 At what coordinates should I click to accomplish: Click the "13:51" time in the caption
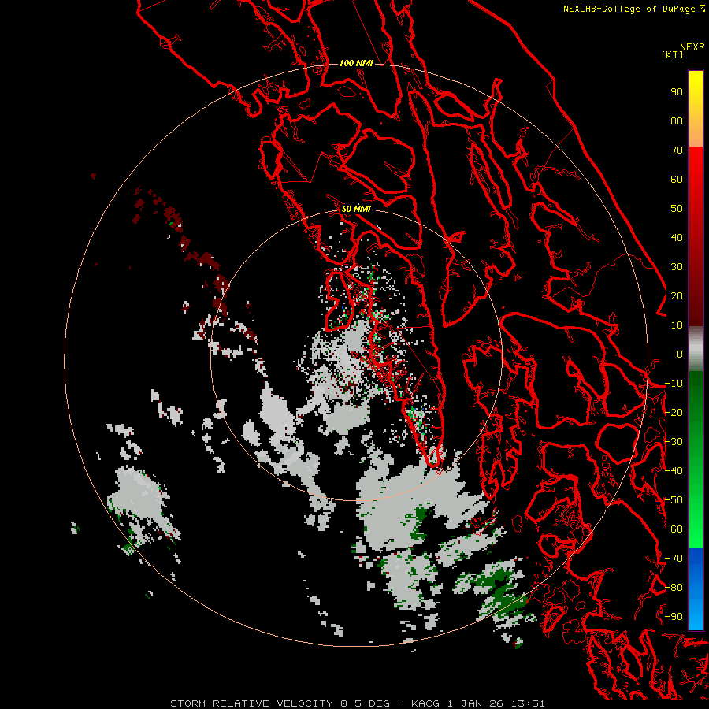click(528, 703)
